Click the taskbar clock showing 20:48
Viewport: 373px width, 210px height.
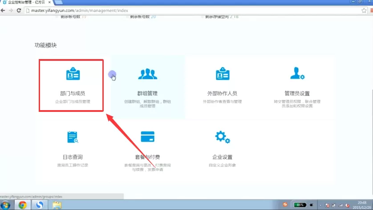click(x=362, y=205)
